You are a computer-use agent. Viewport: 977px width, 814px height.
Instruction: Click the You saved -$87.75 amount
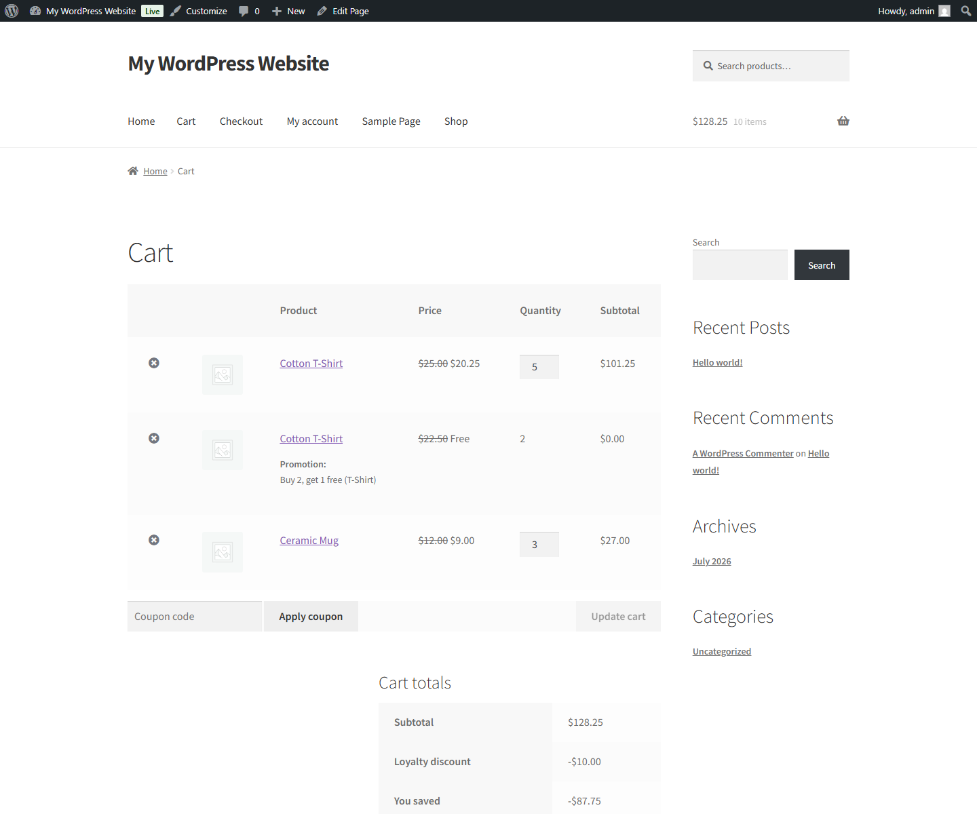coord(584,801)
